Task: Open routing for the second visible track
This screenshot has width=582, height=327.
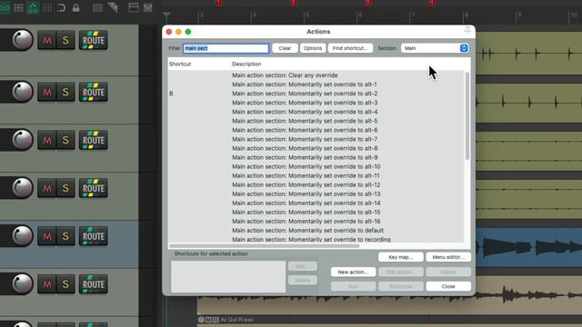Action: pos(93,92)
